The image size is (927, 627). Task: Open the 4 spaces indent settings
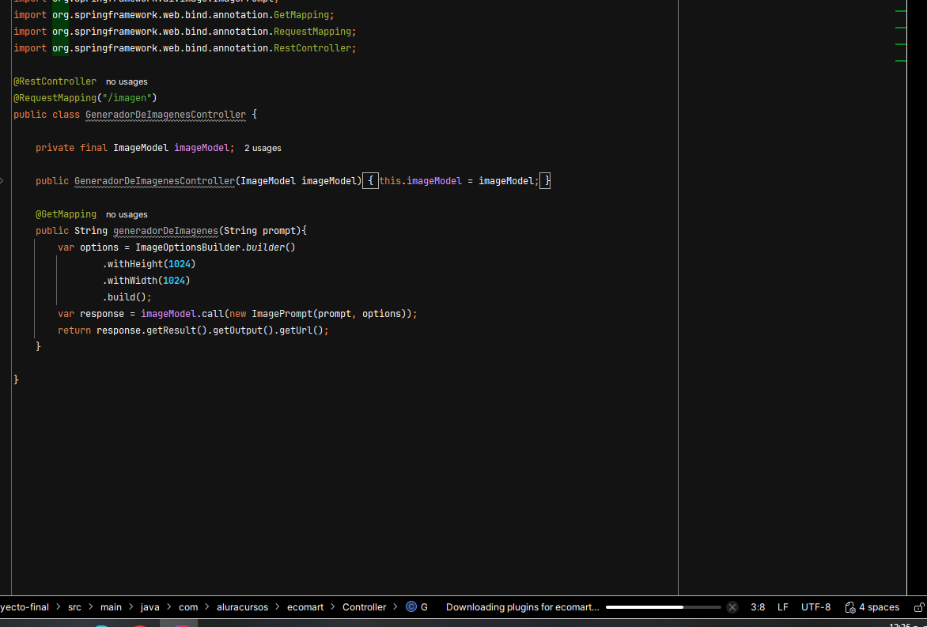click(872, 607)
